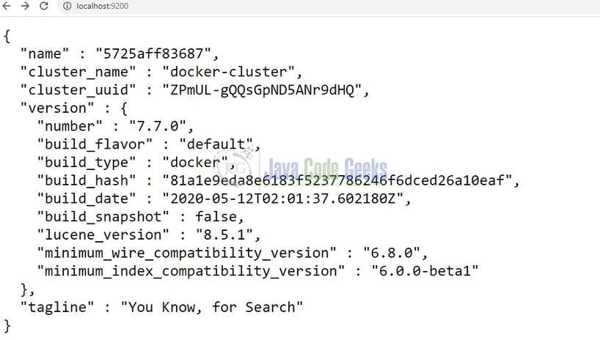Viewport: 600px width, 340px height.
Task: Click the cluster_name value docker-cluster
Action: 228,72
